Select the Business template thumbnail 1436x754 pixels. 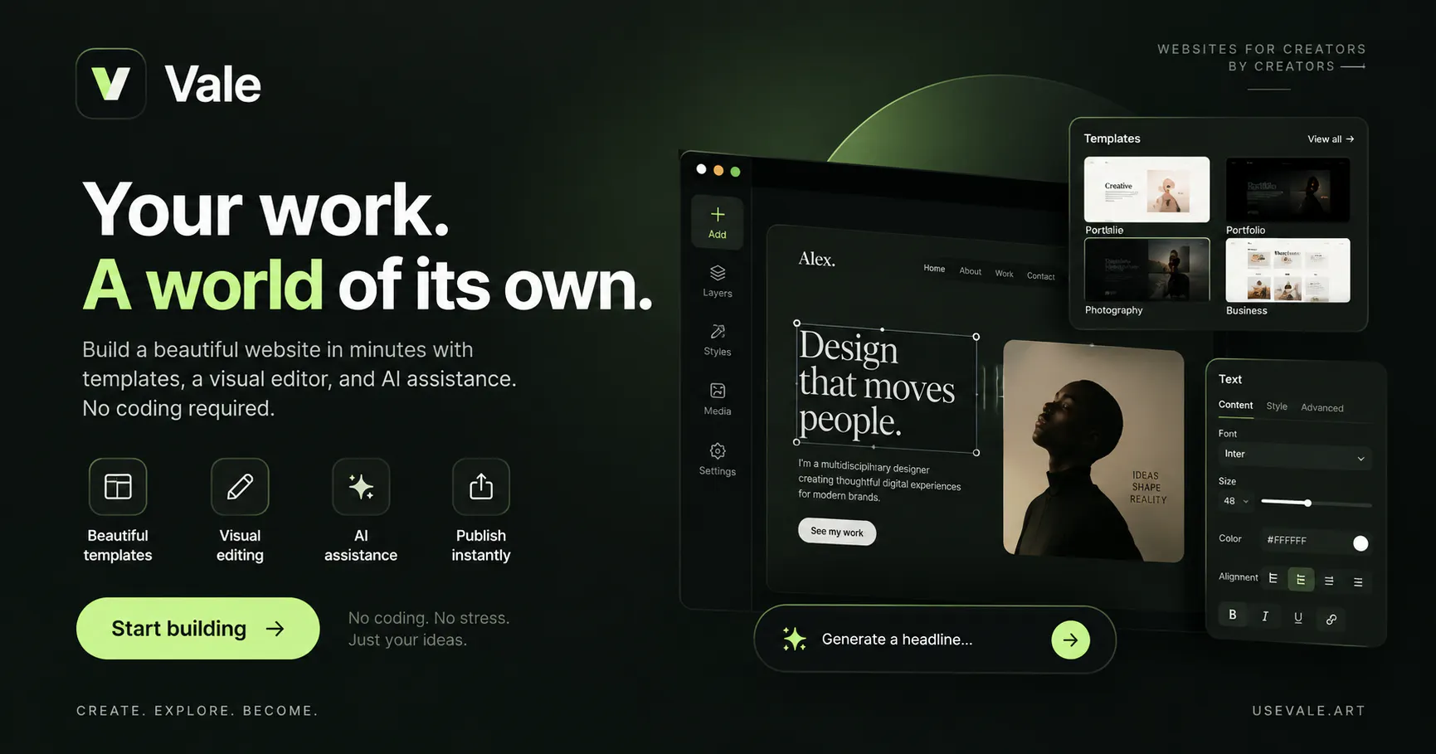tap(1288, 270)
